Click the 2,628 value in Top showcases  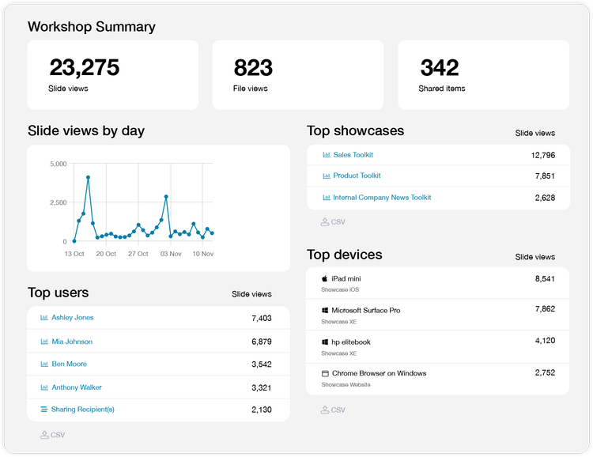coord(545,198)
